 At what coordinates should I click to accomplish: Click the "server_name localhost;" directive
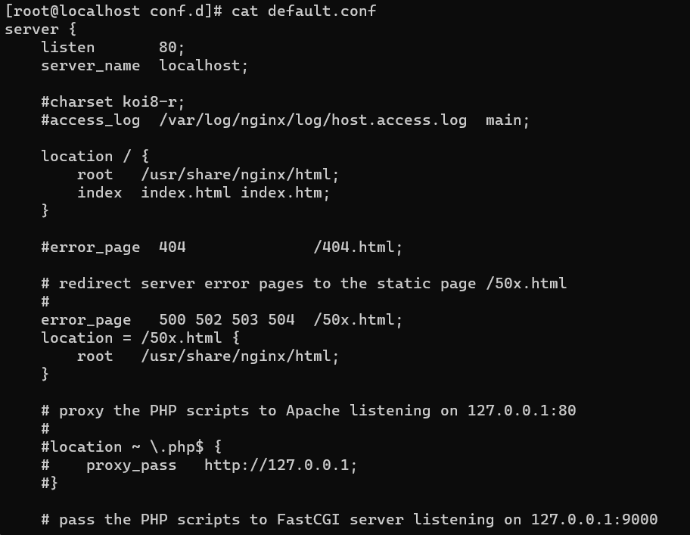tap(145, 65)
